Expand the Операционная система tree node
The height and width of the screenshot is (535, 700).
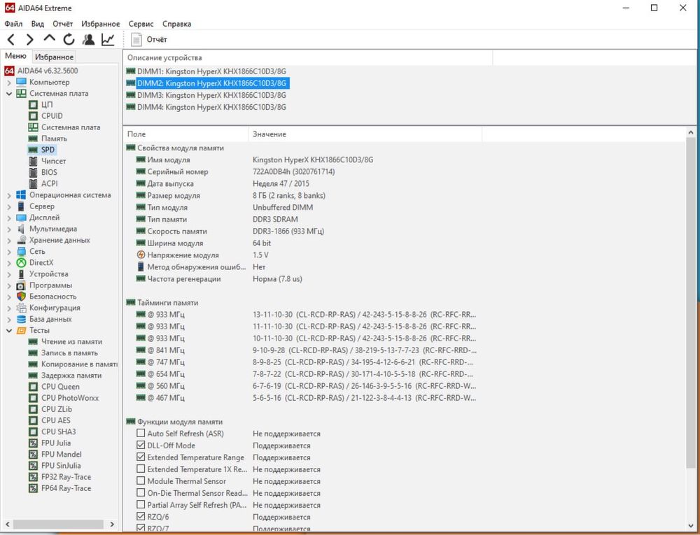click(x=9, y=195)
